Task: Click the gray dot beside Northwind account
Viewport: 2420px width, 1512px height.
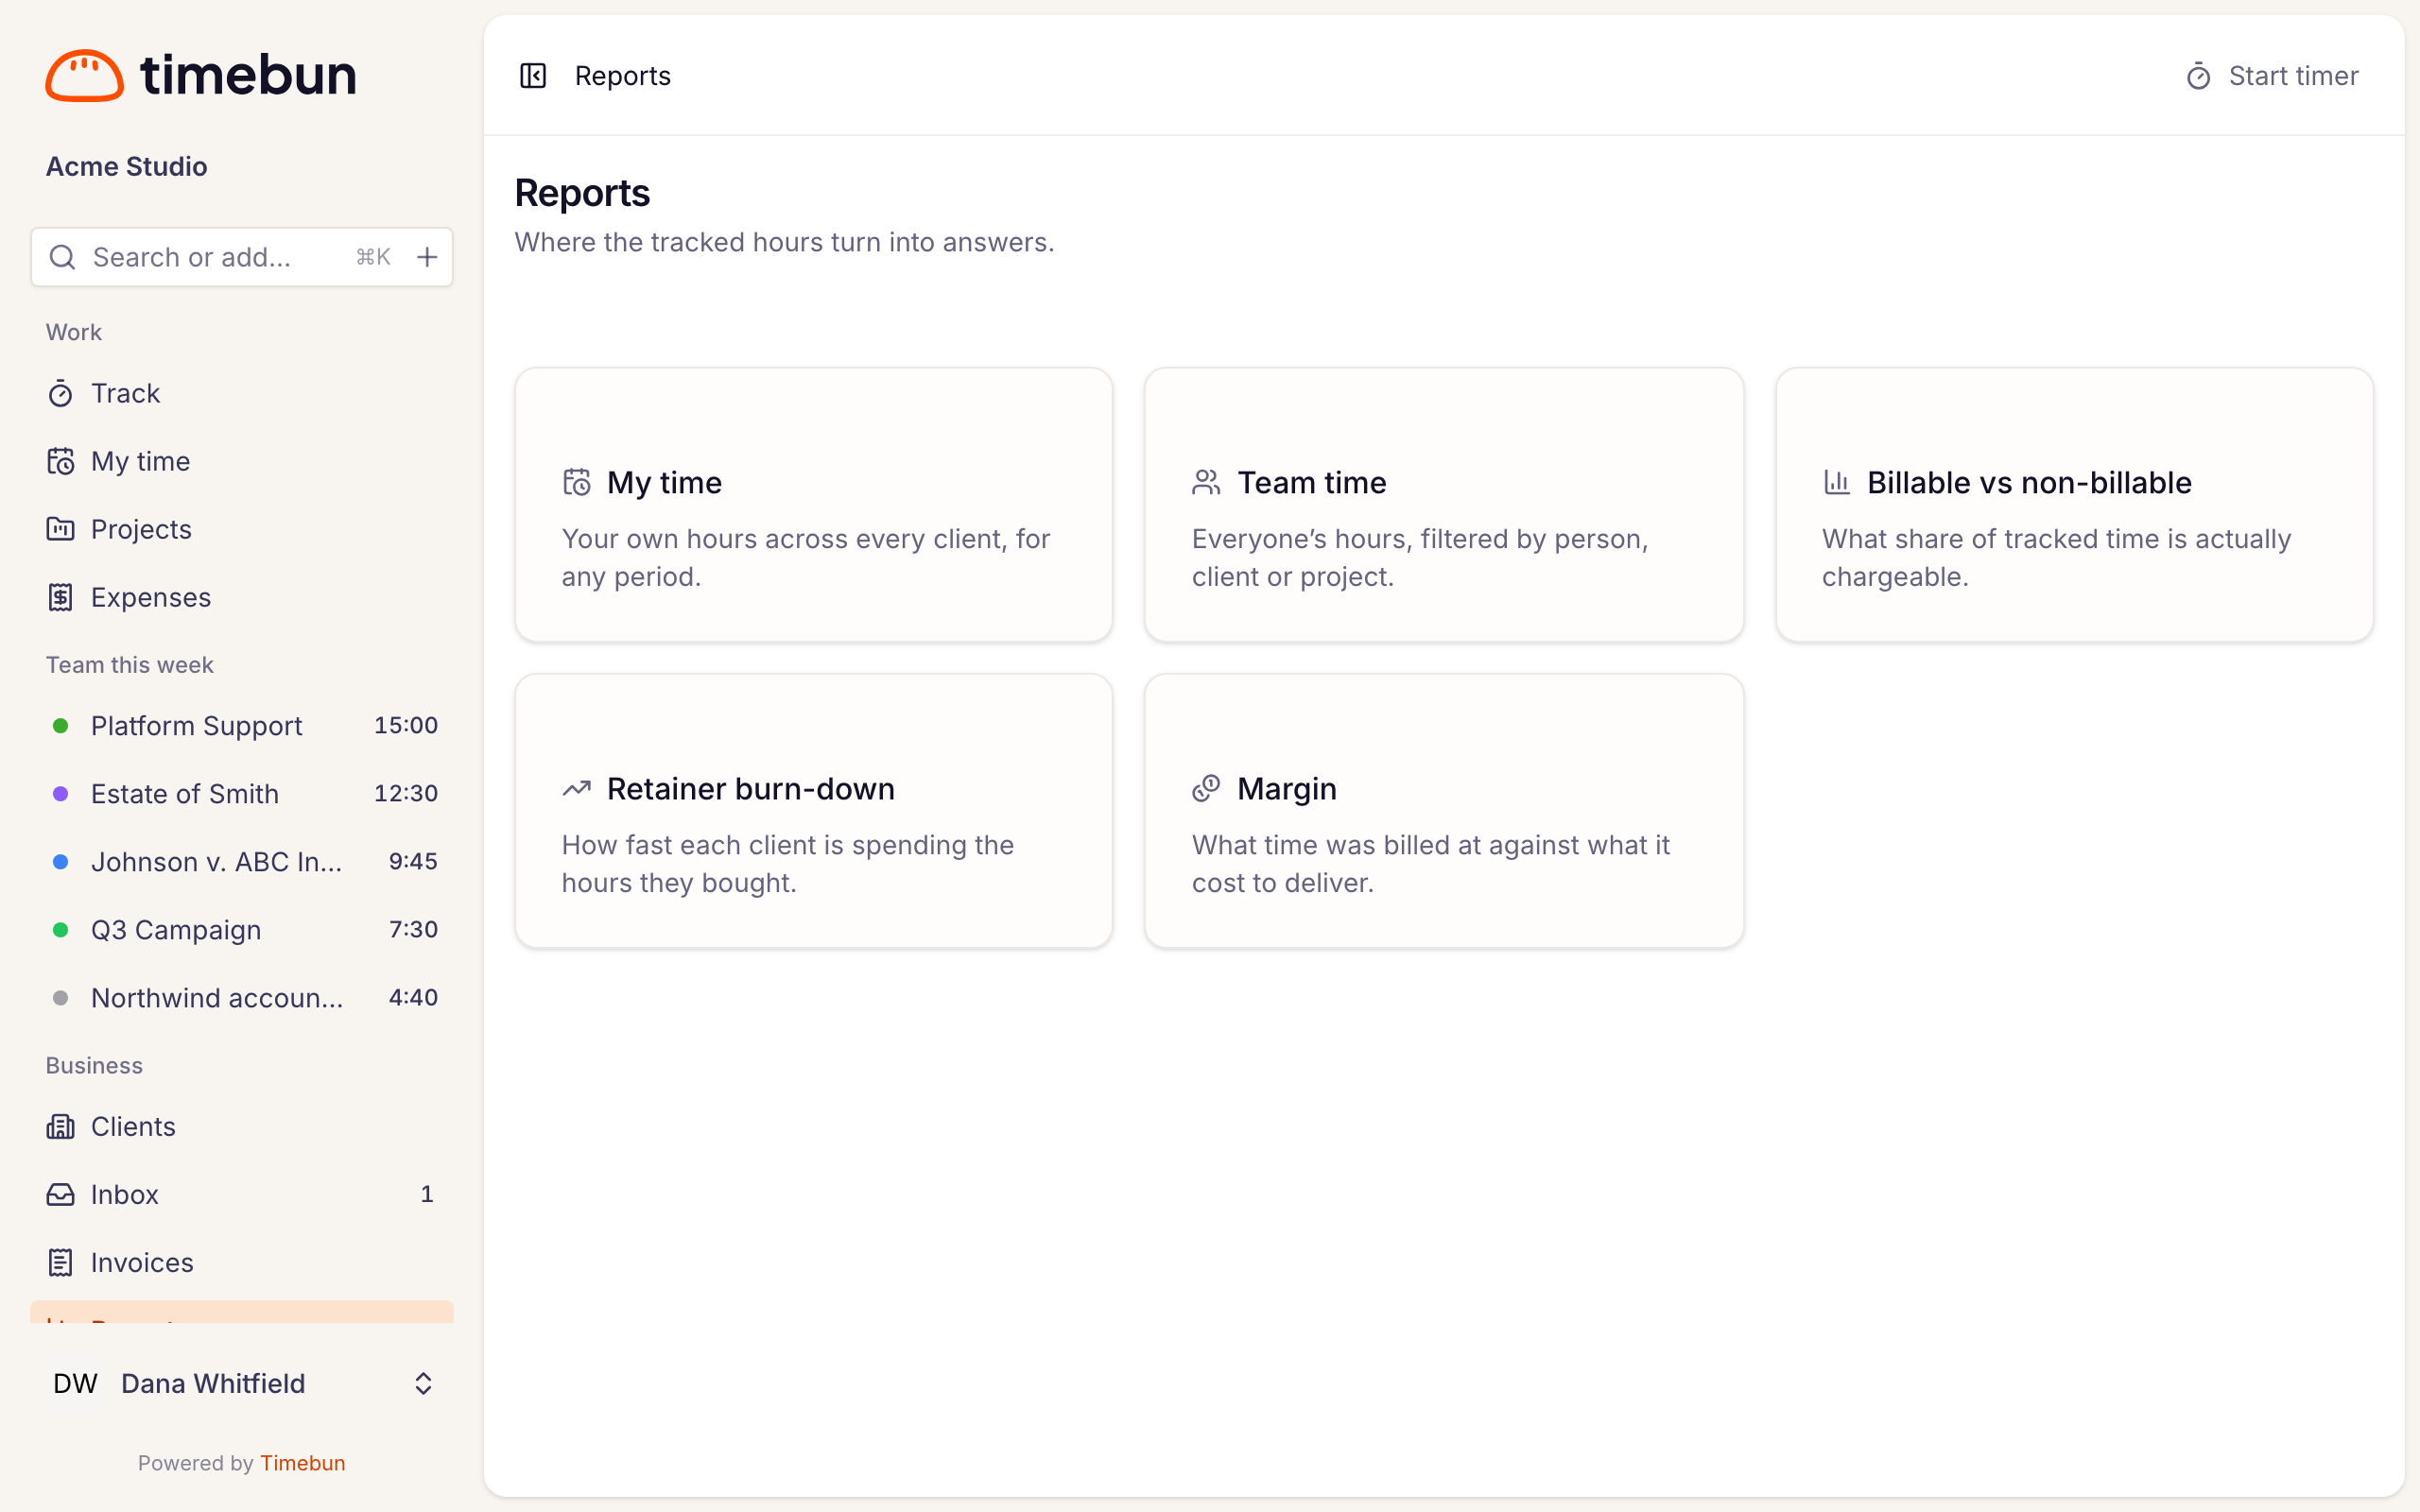Action: point(60,998)
